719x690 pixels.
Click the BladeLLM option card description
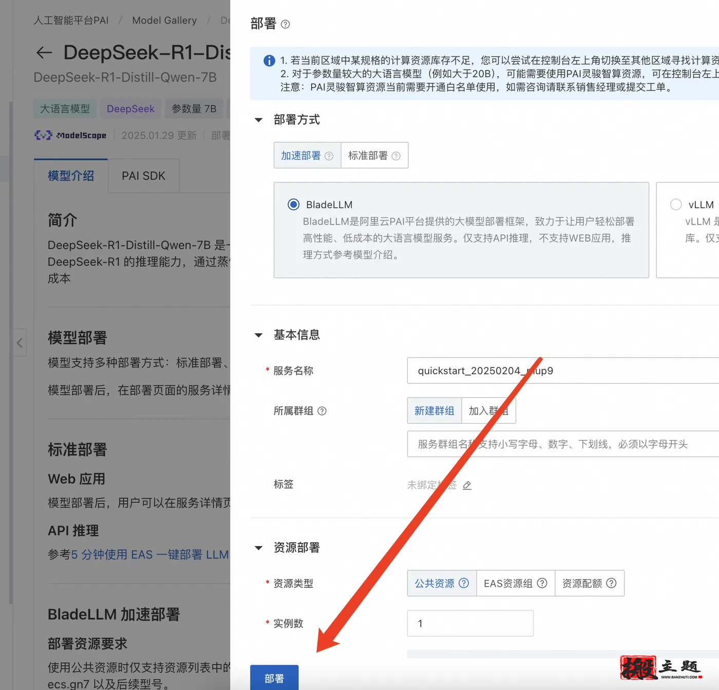tap(468, 238)
